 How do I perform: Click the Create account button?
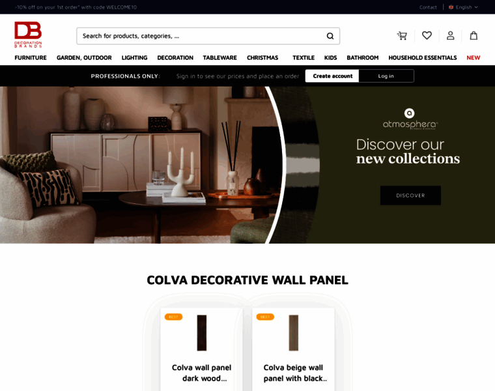pos(332,76)
